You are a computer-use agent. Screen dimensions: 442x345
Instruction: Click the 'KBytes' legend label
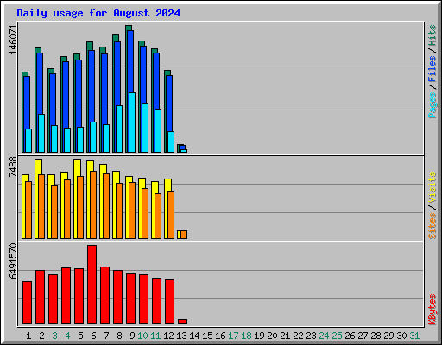[x=433, y=310]
